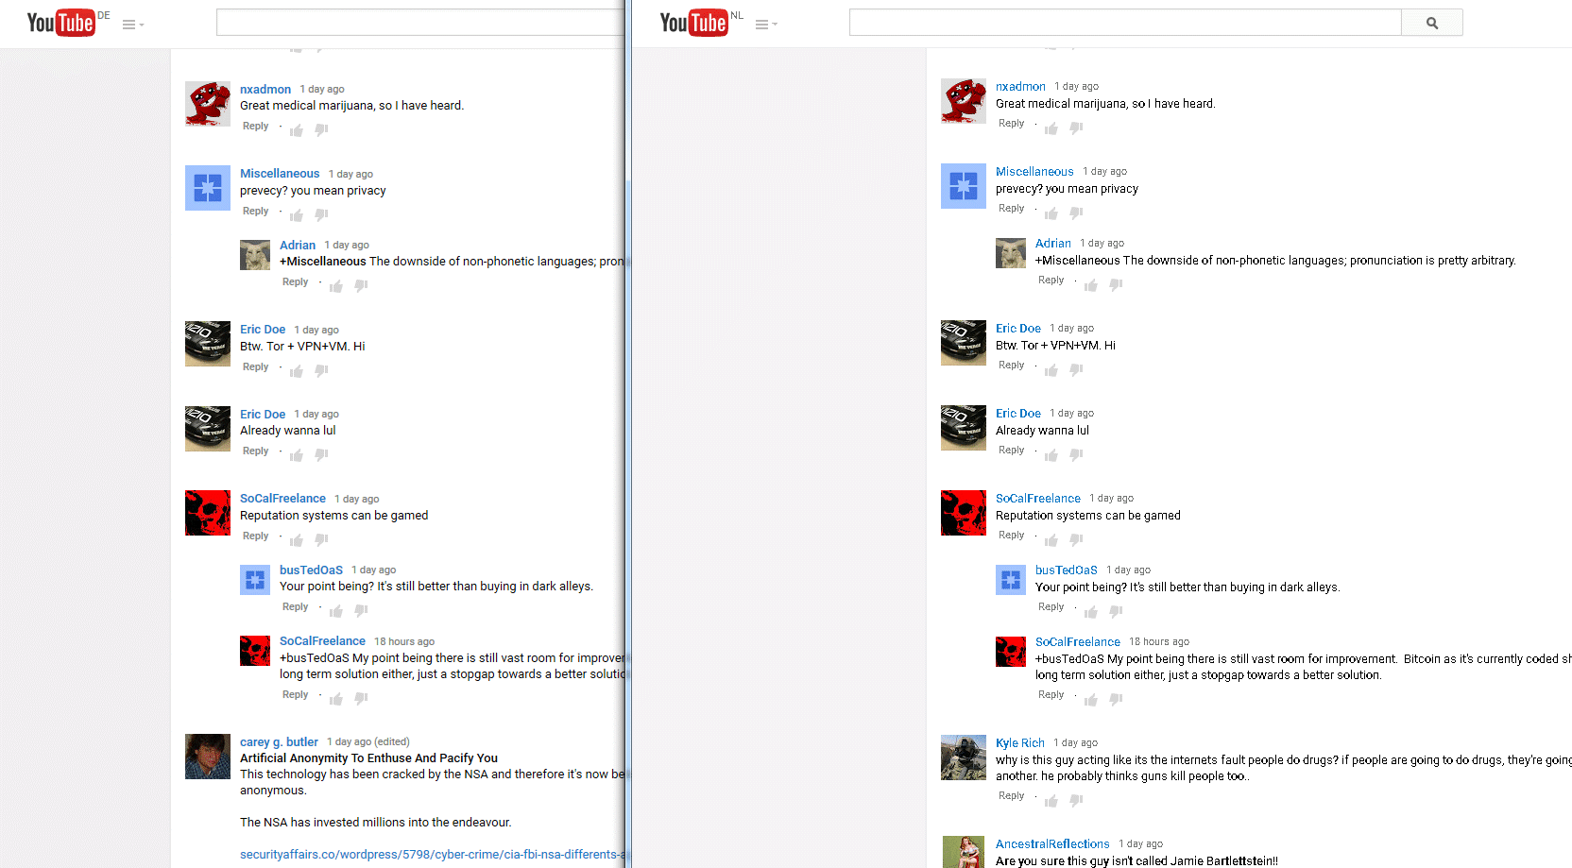Screen dimensions: 1572x868
Task: Focus the search field in the DE window
Action: coord(419,23)
